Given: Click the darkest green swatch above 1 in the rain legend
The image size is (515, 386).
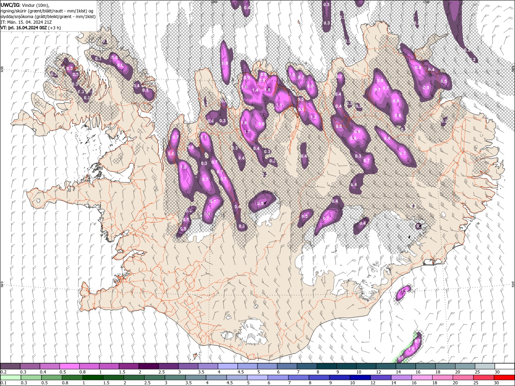Looking at the screenshot, I should coord(93,378).
